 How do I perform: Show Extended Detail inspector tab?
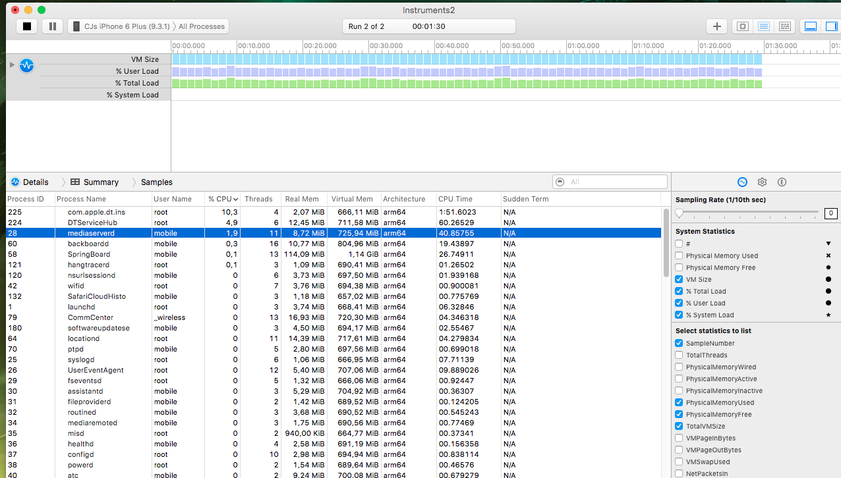click(x=782, y=182)
